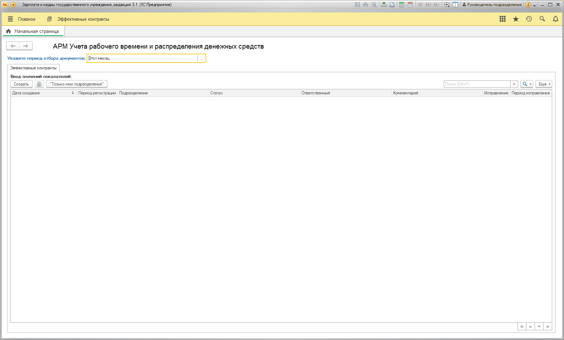The image size is (564, 340).
Task: Click the calculator icon in title bar
Action: click(401, 5)
